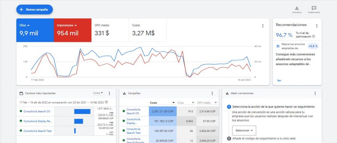Open the chart card three-dot menu

pyautogui.click(x=263, y=26)
